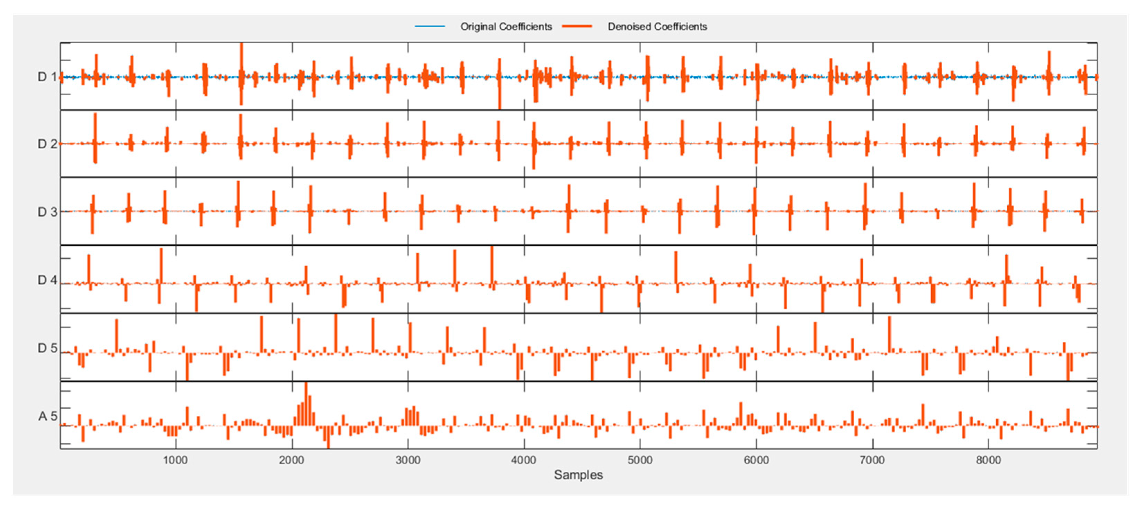Click the 8000 x-axis tick label
The width and height of the screenshot is (1142, 509).
[988, 460]
